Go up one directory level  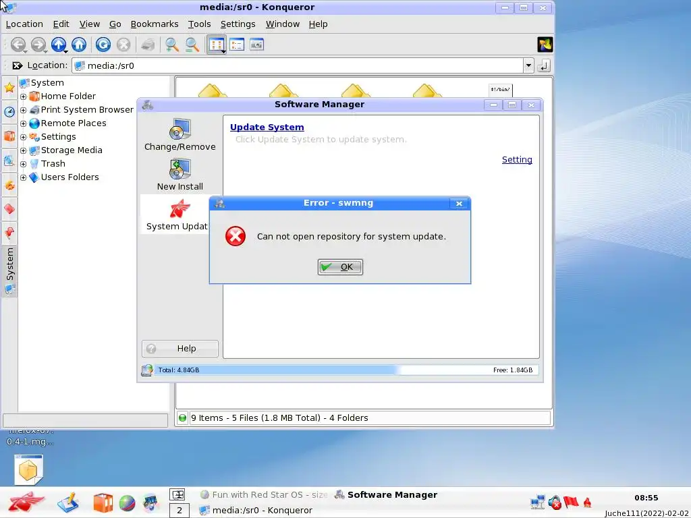tap(59, 45)
